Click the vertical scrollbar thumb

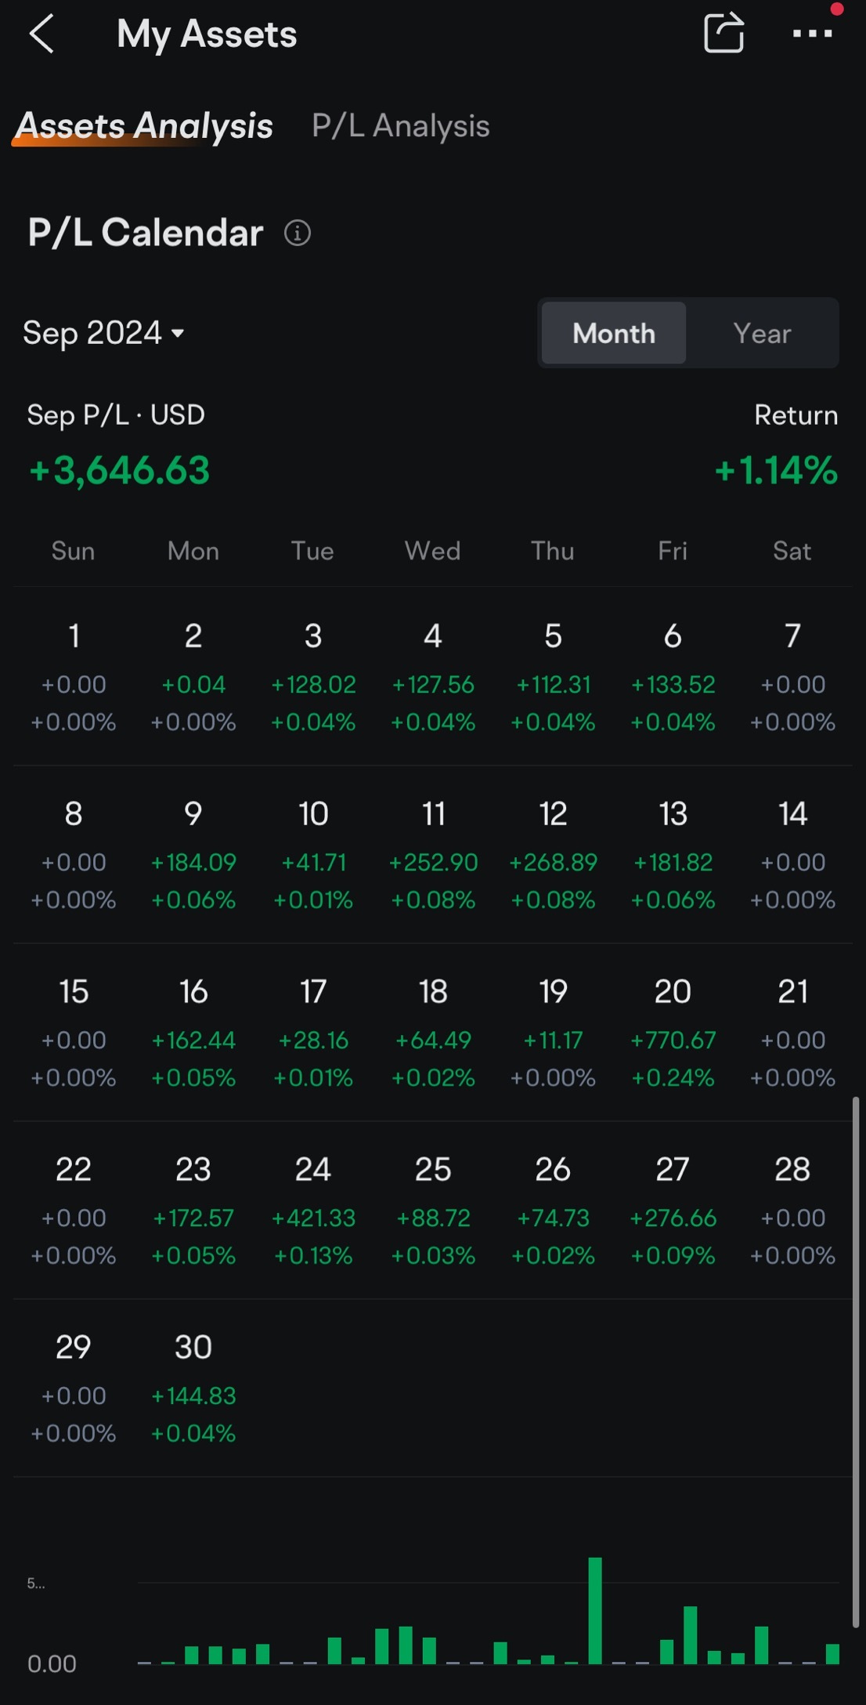[856, 1363]
